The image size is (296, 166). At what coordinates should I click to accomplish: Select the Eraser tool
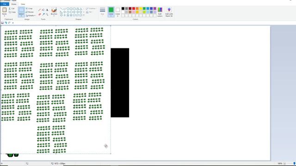39,14
